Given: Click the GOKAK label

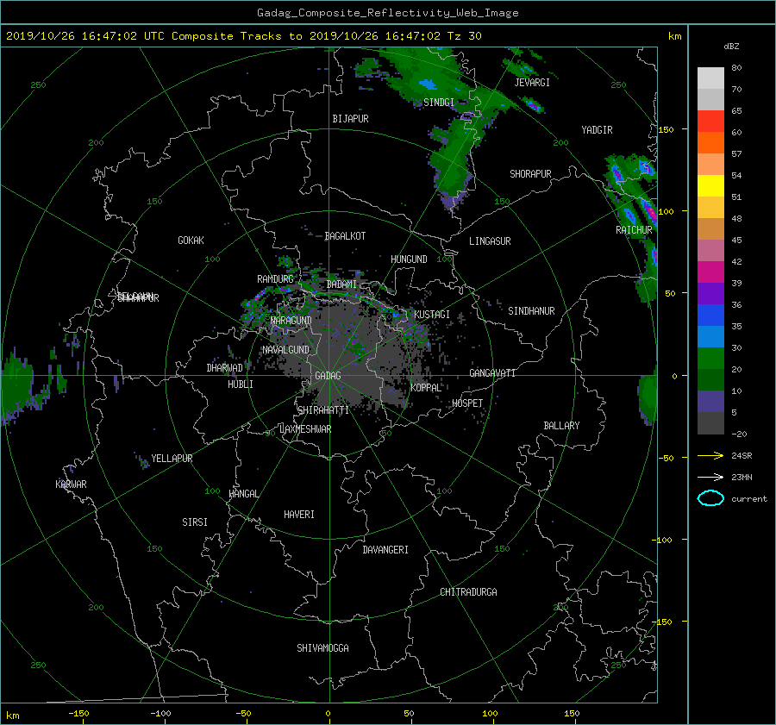Looking at the screenshot, I should pos(191,241).
